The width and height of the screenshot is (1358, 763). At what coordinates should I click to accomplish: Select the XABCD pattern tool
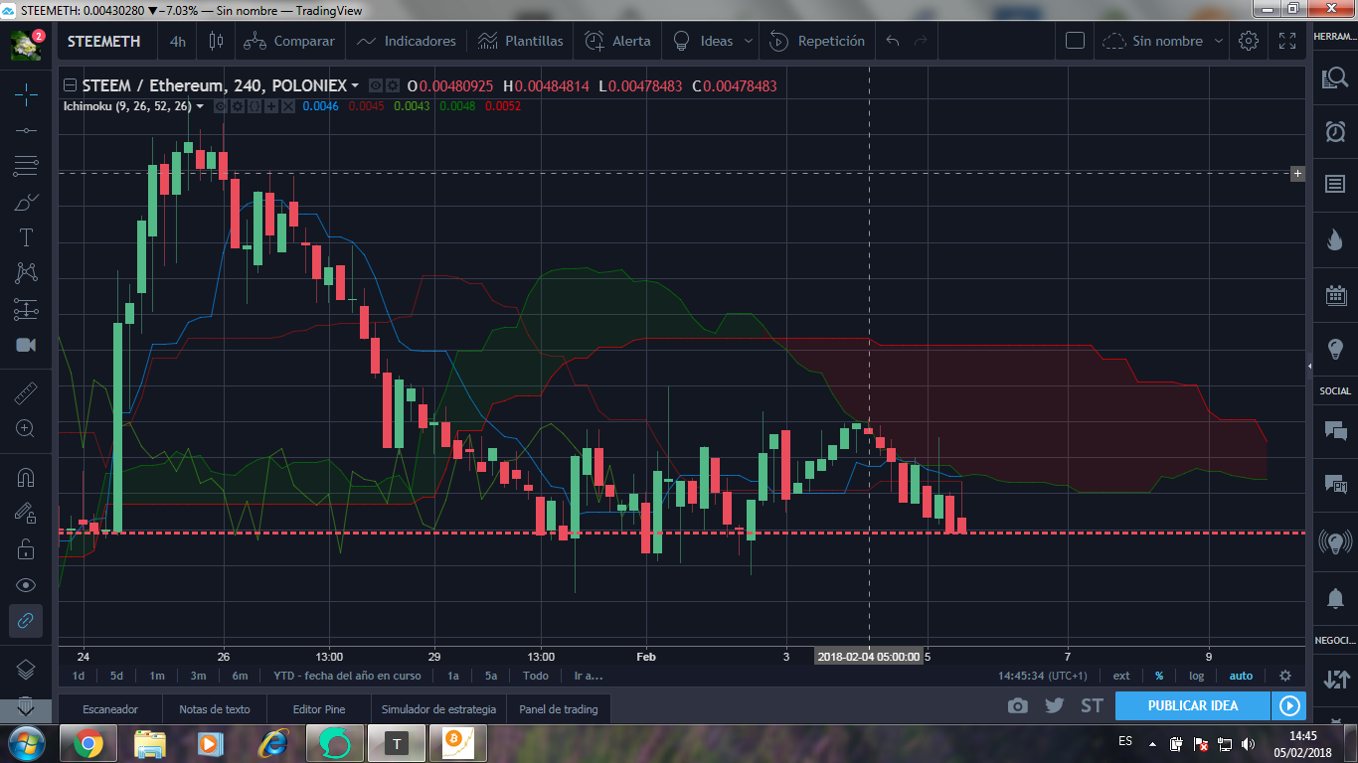pyautogui.click(x=26, y=272)
